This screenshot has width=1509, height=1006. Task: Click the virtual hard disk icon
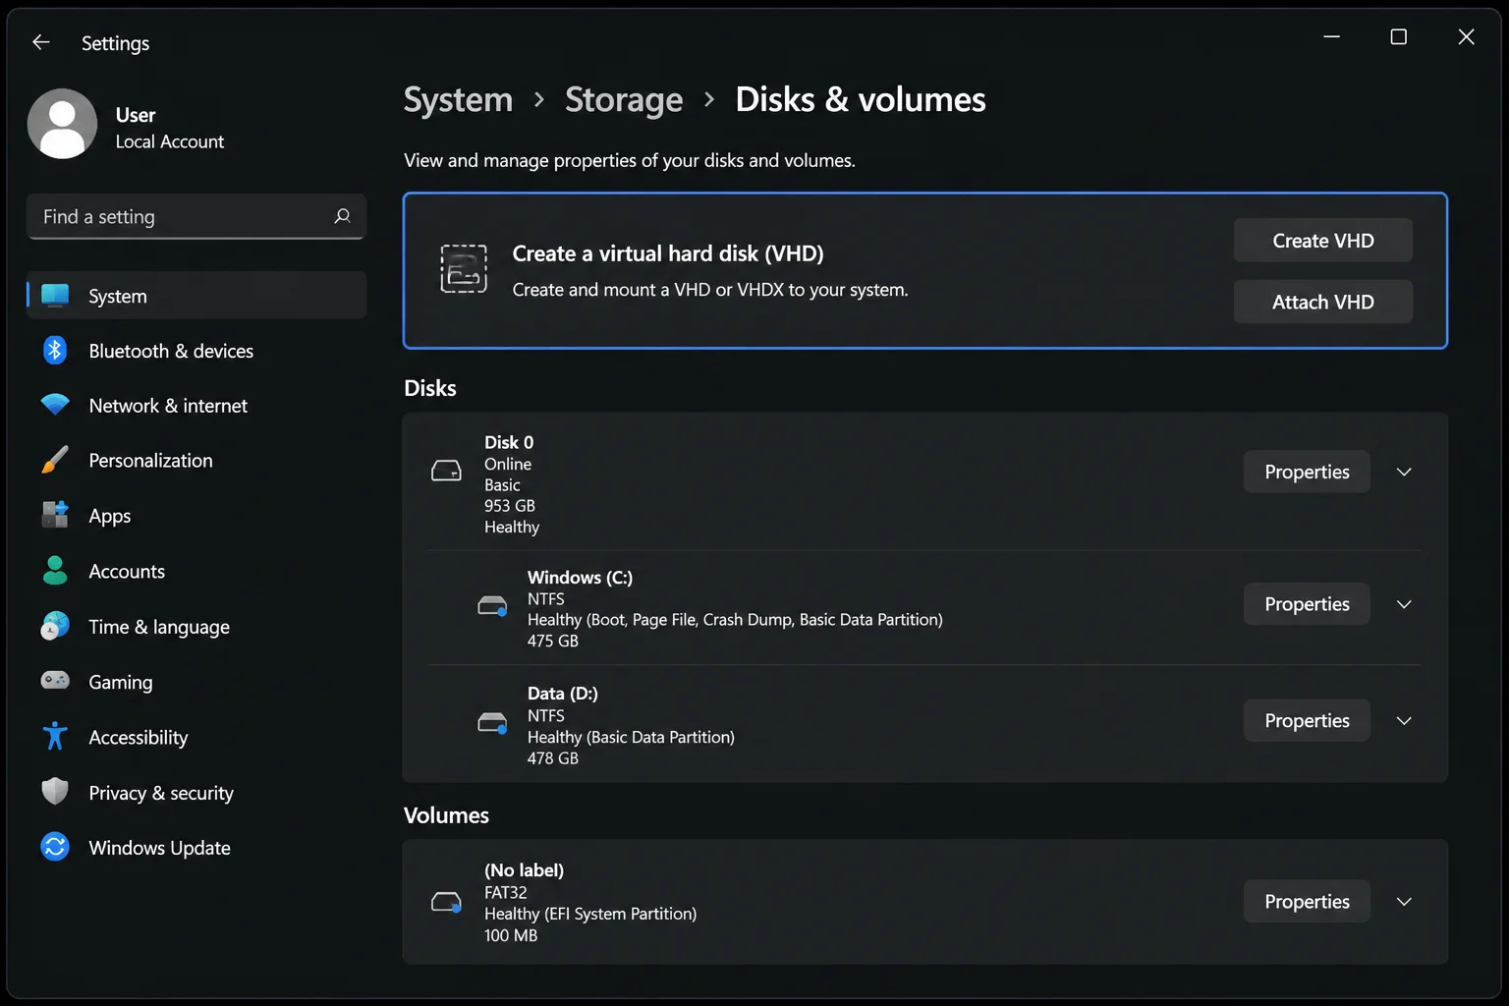point(464,269)
